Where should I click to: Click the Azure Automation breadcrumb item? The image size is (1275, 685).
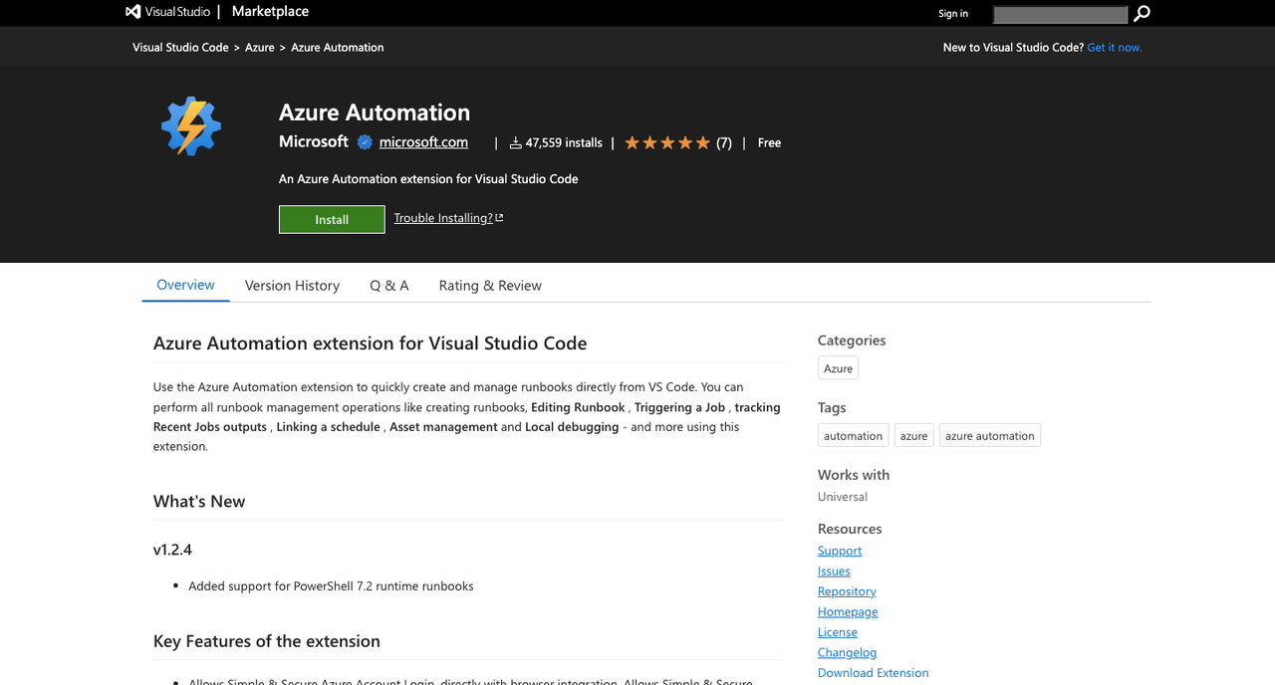coord(338,48)
